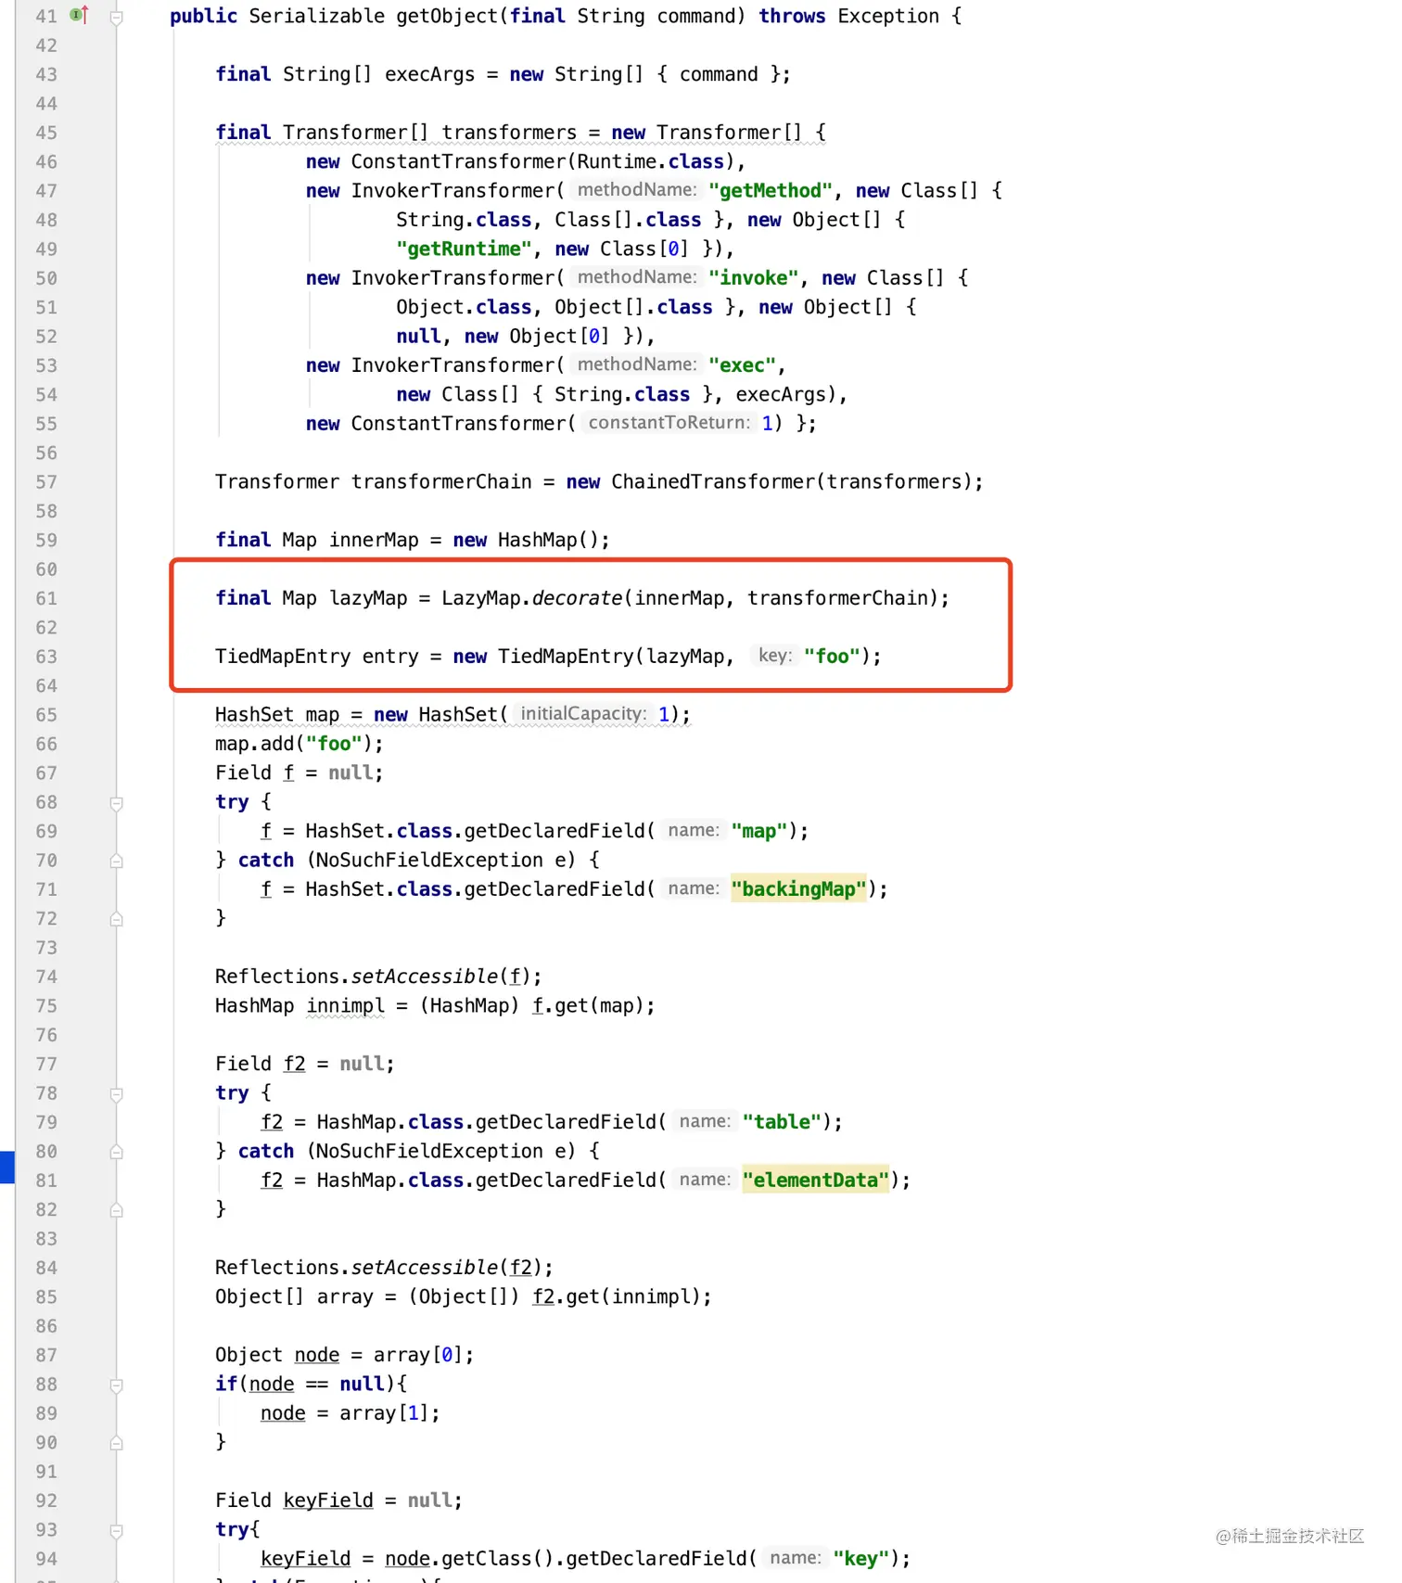Viewport: 1402px width, 1583px height.
Task: Click the 'methodName:' hint on line 47
Action: pos(637,190)
